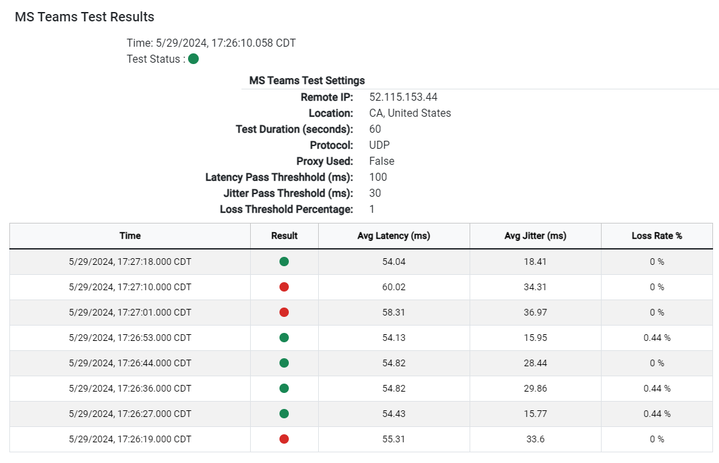Click the 0 % loss rate in 17:27:18 row
The image size is (719, 463).
[657, 262]
